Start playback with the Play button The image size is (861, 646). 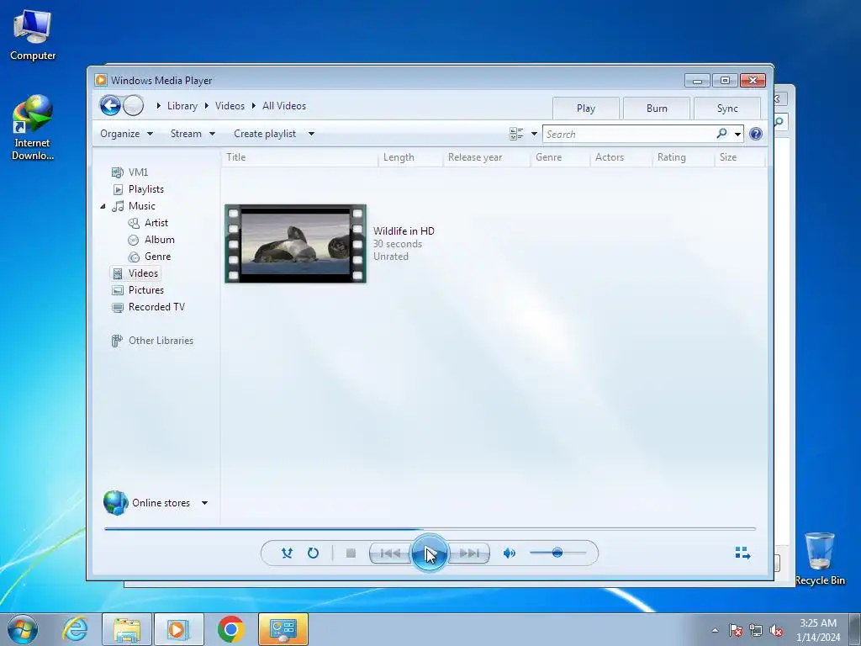pyautogui.click(x=429, y=553)
